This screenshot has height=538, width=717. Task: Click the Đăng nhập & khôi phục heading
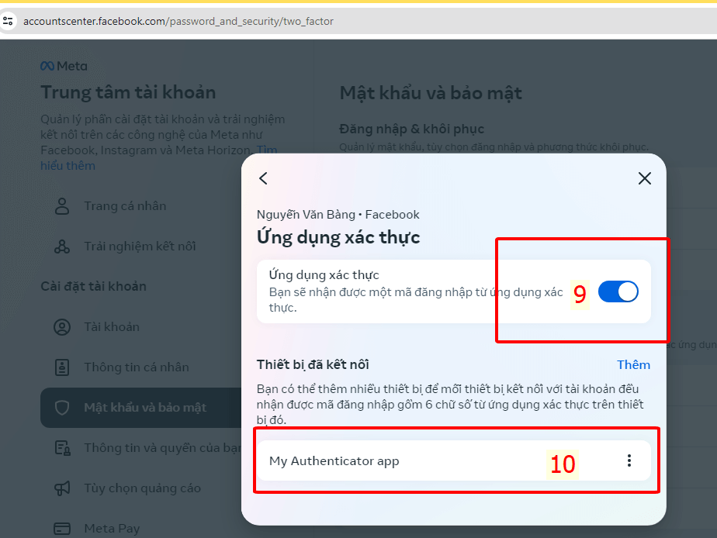pyautogui.click(x=411, y=129)
